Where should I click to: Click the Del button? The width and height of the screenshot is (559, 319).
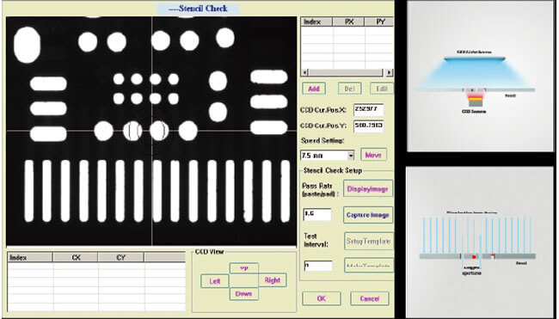(349, 89)
